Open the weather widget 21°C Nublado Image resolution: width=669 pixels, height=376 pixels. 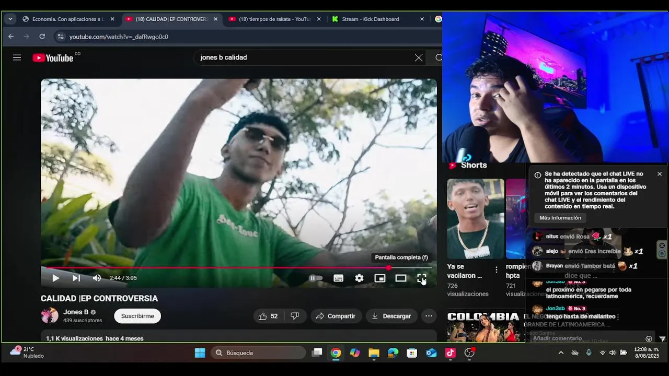(x=27, y=352)
